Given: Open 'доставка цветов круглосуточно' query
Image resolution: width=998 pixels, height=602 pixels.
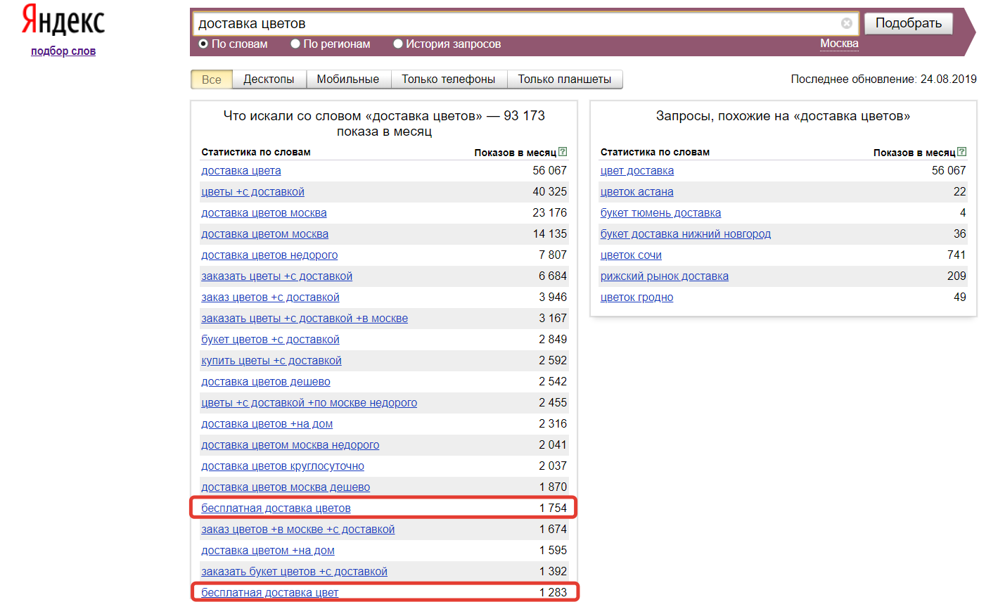Looking at the screenshot, I should 283,466.
